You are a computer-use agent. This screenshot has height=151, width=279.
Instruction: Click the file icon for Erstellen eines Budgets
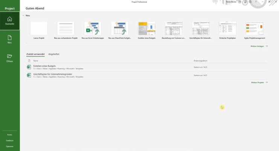pyautogui.click(x=29, y=67)
